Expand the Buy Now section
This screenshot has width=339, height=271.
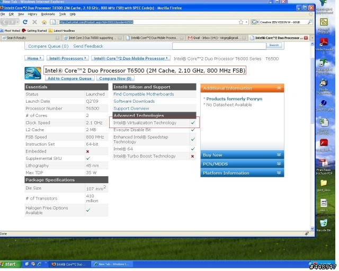coord(242,155)
